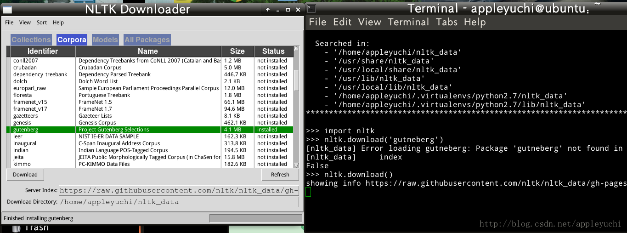Click the shade (up arrow) button of NLTK Downloader
This screenshot has height=233, width=627.
click(268, 9)
